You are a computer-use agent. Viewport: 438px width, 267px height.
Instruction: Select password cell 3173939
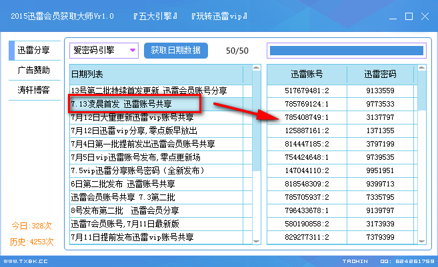click(380, 224)
